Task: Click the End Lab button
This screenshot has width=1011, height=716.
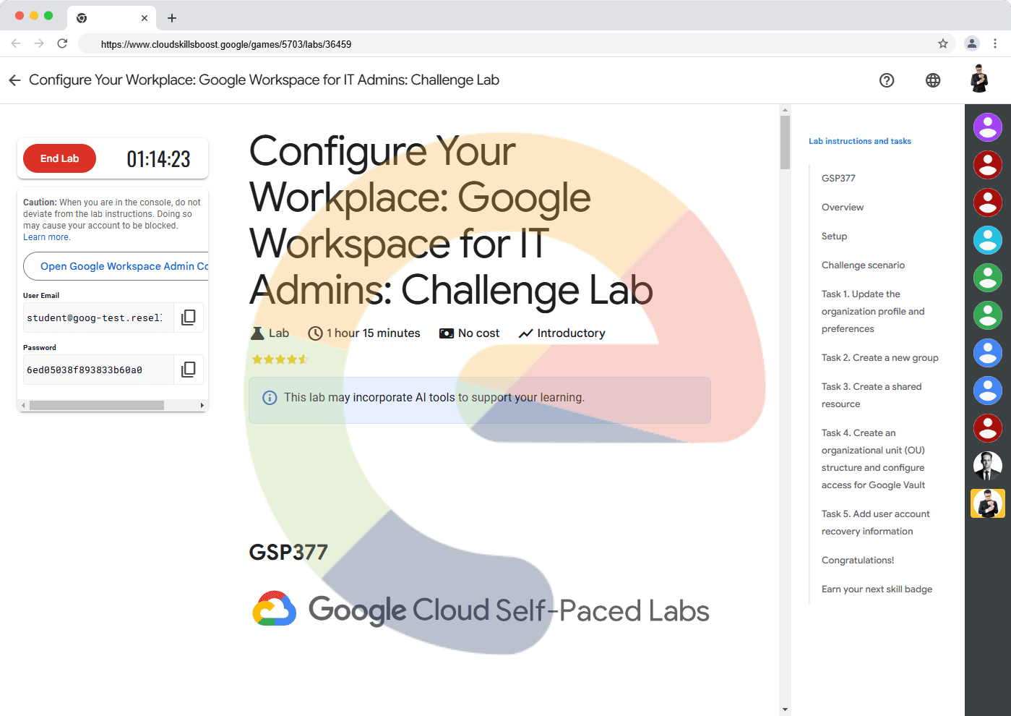Action: point(59,158)
